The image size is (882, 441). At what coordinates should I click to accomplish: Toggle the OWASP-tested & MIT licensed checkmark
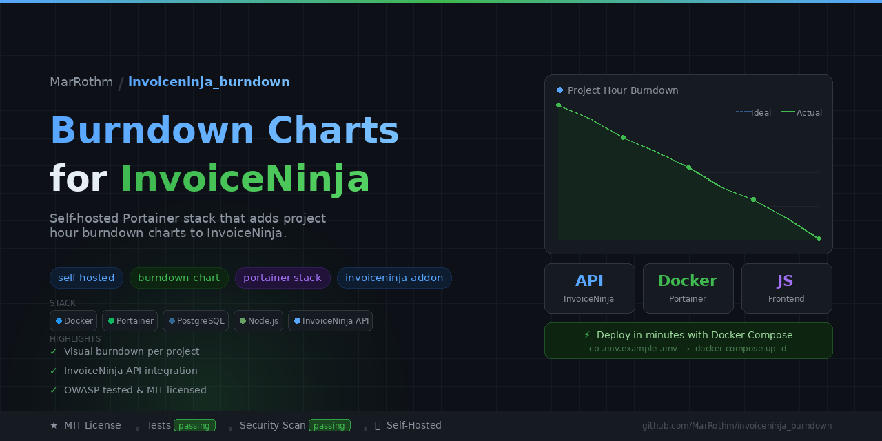click(x=52, y=390)
